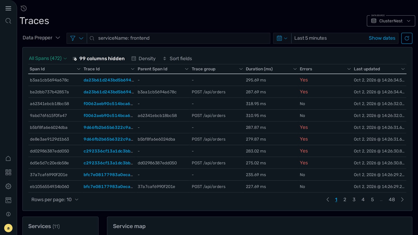
Task: Go to results page 3
Action: [354, 199]
